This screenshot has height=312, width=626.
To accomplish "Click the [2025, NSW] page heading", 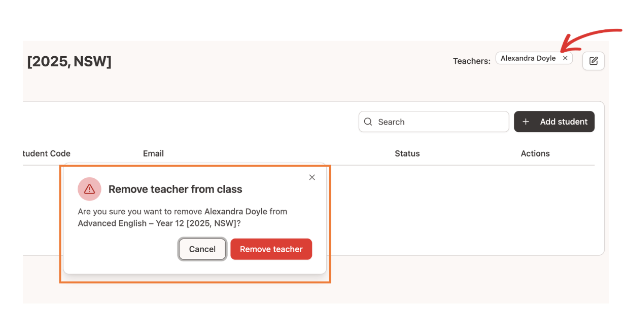I will pyautogui.click(x=69, y=62).
